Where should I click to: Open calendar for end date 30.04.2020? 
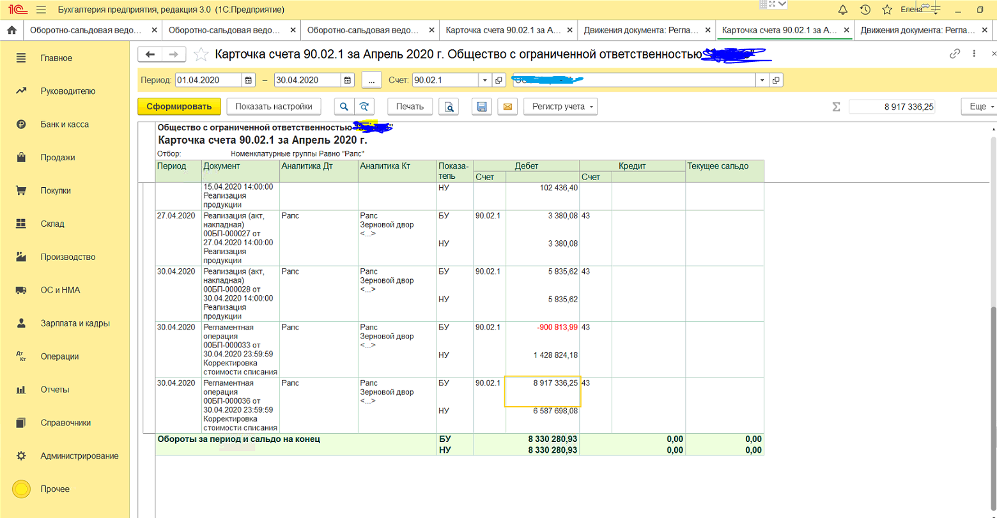tap(348, 80)
